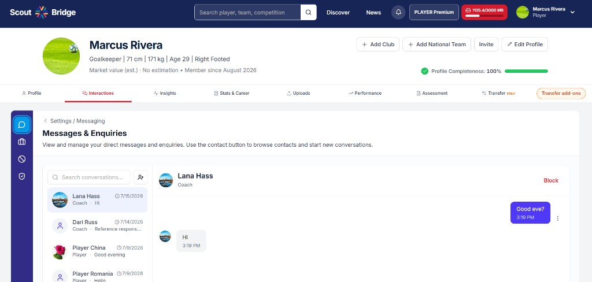
Task: Open the Assessment tab
Action: click(431, 93)
